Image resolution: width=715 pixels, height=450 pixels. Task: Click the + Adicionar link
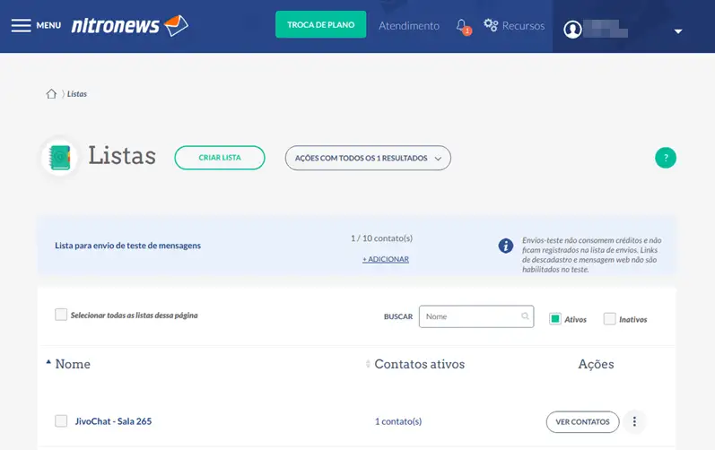[x=386, y=259]
